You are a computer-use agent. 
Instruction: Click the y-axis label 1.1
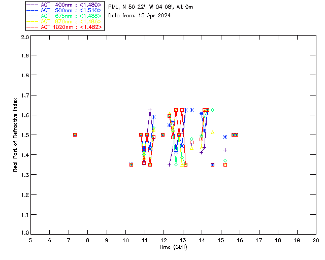pyautogui.click(x=25, y=215)
